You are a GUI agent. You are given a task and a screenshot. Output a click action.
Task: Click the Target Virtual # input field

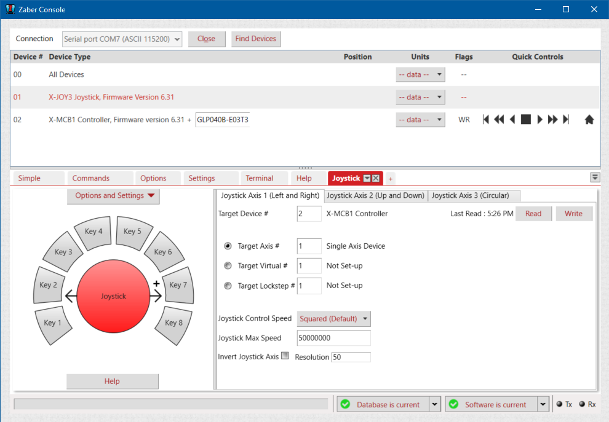309,266
